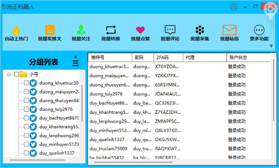Sort by 推特号 column header
Image resolution: width=279 pixels, height=168 pixels.
[x=110, y=57]
